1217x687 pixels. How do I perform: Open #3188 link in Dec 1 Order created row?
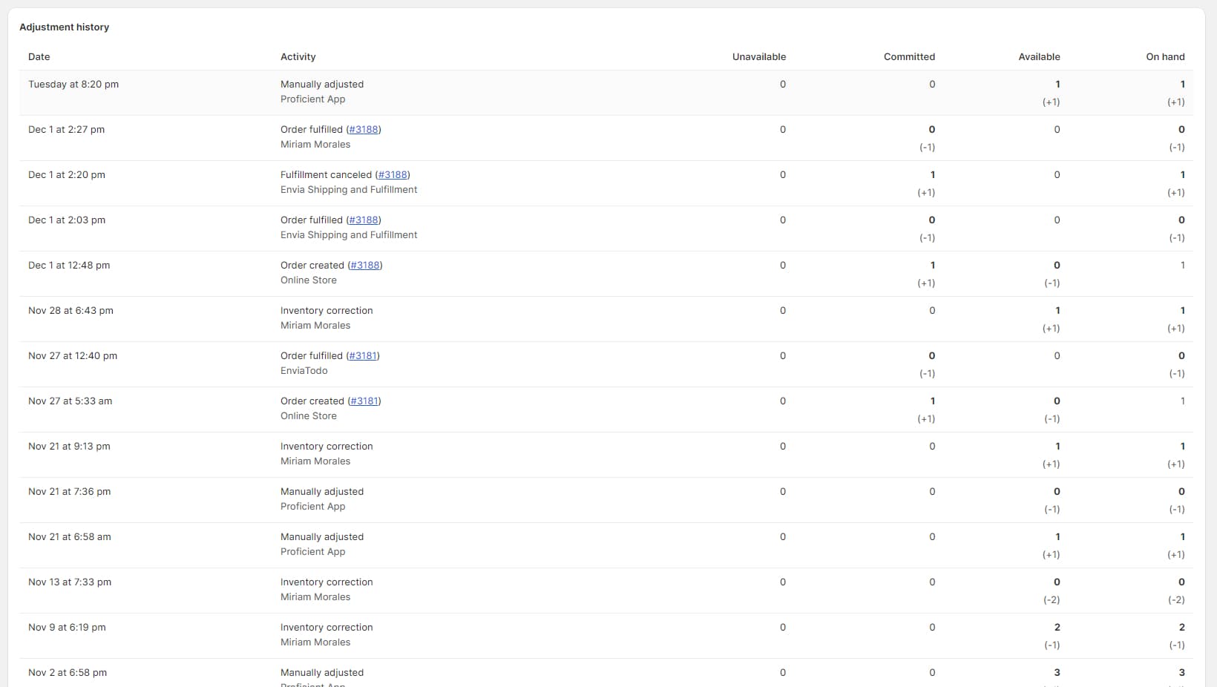[365, 266]
